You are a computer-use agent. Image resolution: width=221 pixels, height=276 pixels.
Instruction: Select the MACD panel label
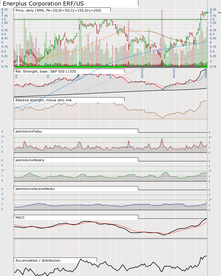click(x=20, y=217)
